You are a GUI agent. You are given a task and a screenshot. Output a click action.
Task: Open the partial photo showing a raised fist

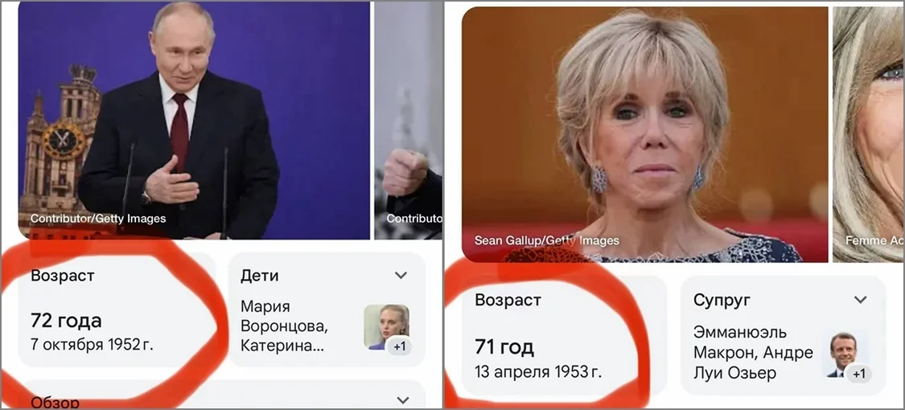(x=408, y=120)
